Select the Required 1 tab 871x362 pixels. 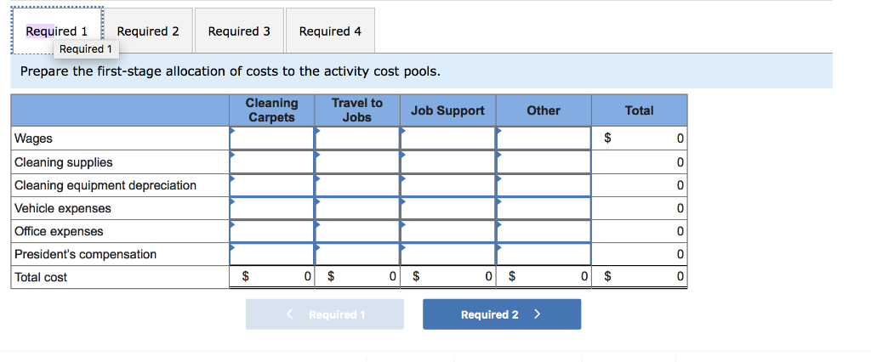(56, 31)
